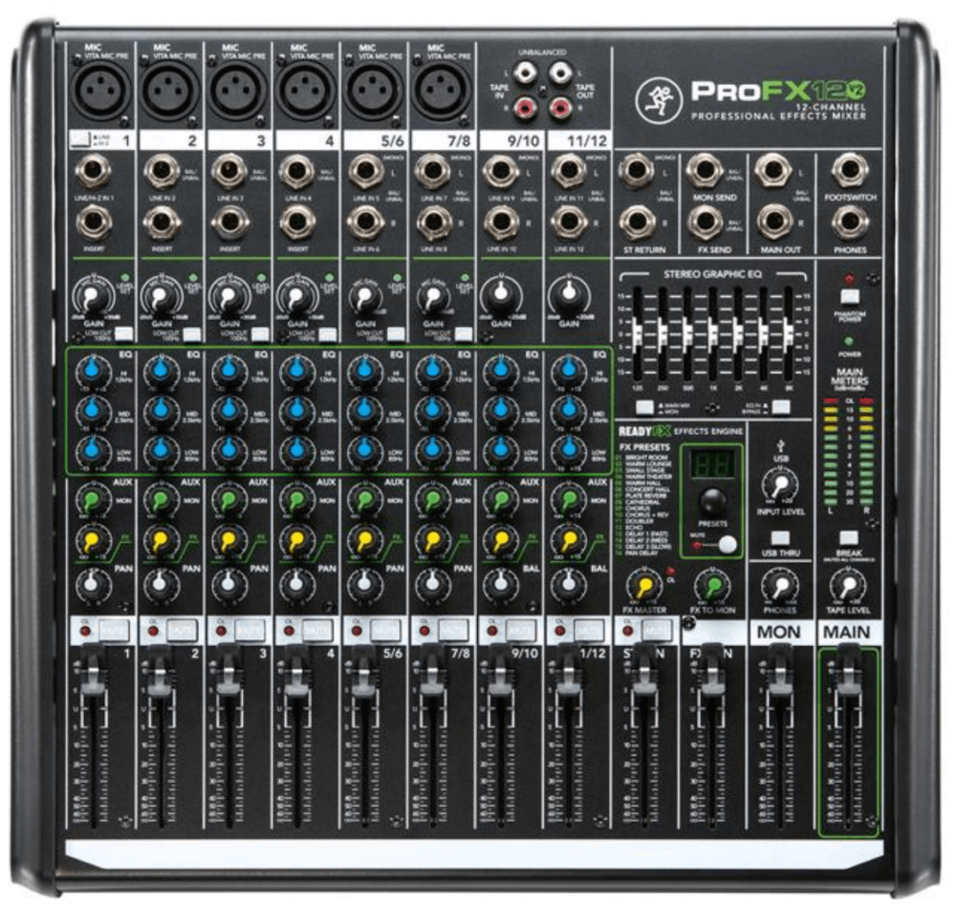The height and width of the screenshot is (911, 956).
Task: Click the Mackie running man logo
Action: (x=659, y=100)
